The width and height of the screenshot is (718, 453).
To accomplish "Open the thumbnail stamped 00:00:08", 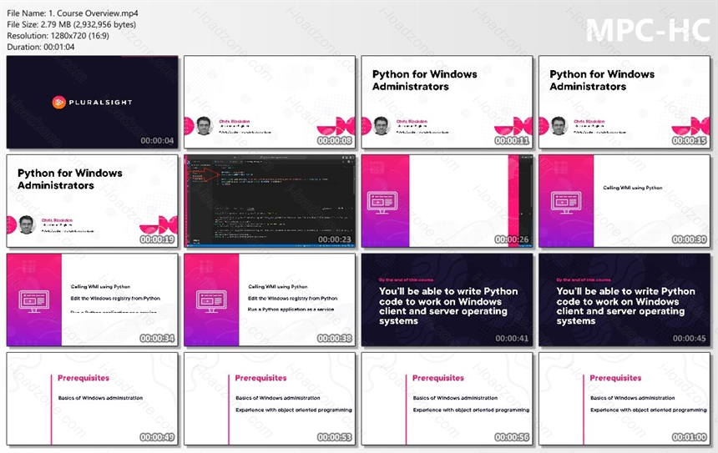I will point(270,102).
